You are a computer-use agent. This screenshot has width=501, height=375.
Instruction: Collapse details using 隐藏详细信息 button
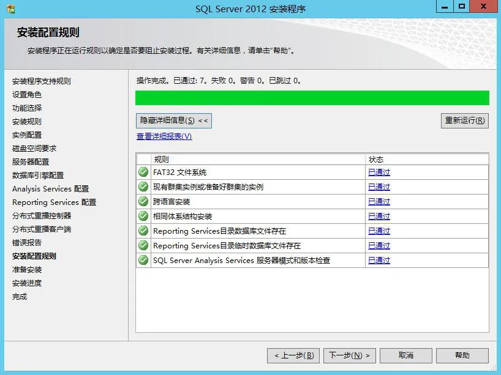175,121
